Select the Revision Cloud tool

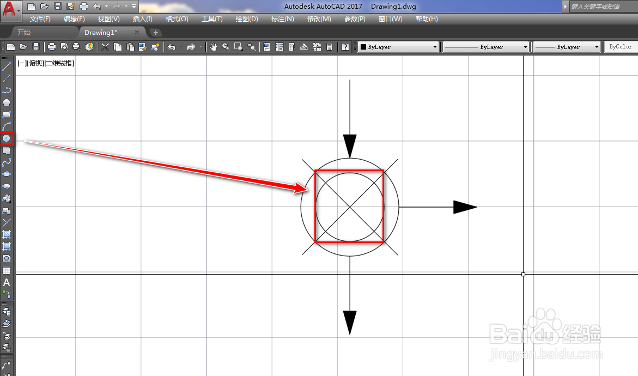click(7, 150)
